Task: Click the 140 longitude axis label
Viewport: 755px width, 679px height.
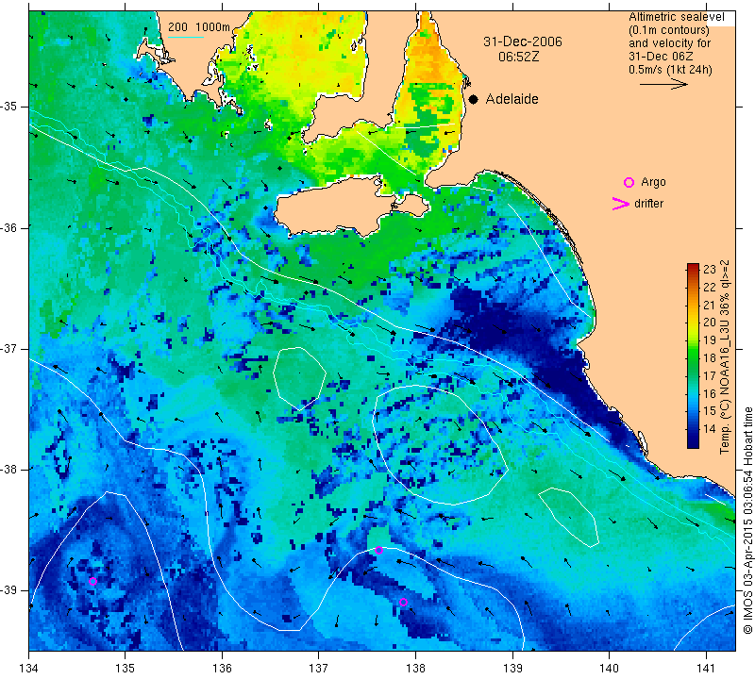Action: tap(609, 669)
